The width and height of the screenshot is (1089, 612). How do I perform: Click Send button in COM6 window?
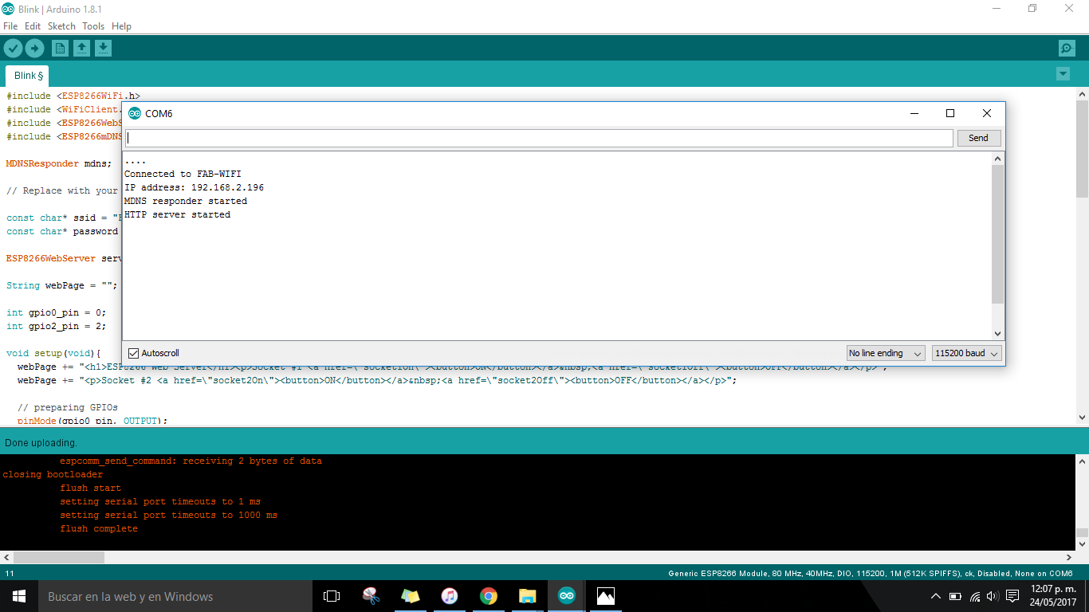(x=979, y=138)
